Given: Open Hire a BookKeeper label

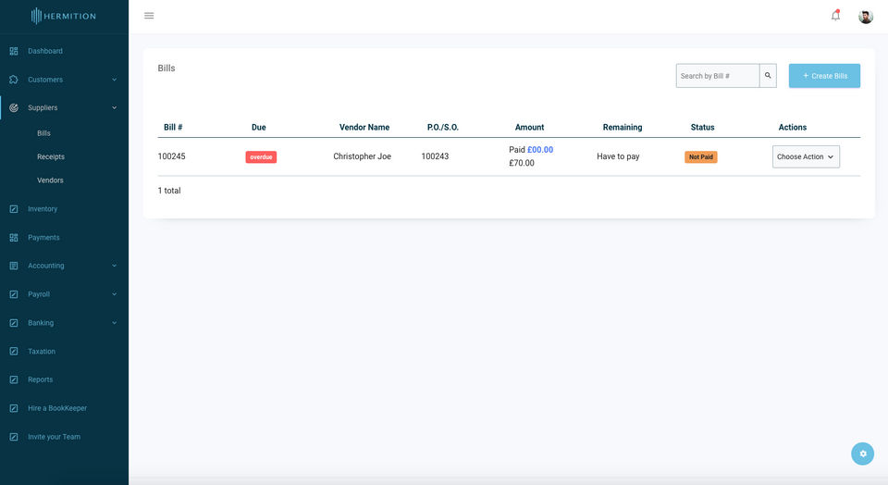Looking at the screenshot, I should [x=57, y=408].
